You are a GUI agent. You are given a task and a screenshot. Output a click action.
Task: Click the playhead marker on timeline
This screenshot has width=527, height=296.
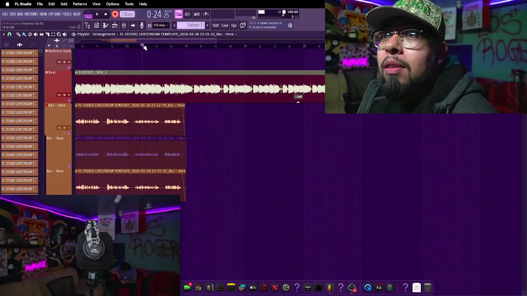coord(142,45)
